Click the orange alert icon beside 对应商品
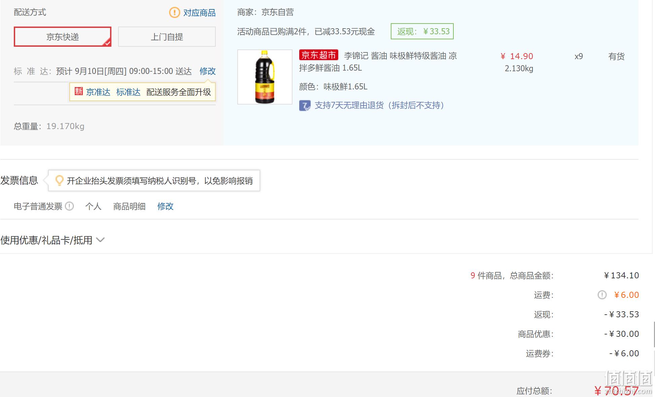The height and width of the screenshot is (397, 655). click(174, 12)
